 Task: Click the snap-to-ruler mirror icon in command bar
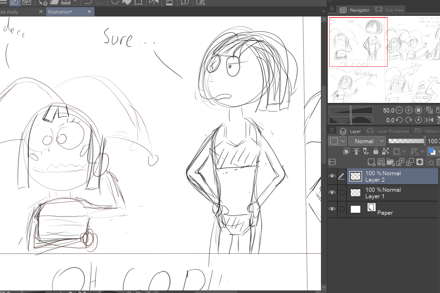[154, 2]
